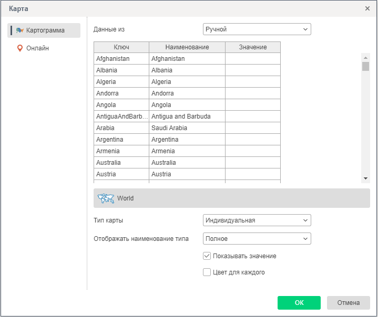Switch to the Картограмма tab
This screenshot has width=378, height=317.
45,30
